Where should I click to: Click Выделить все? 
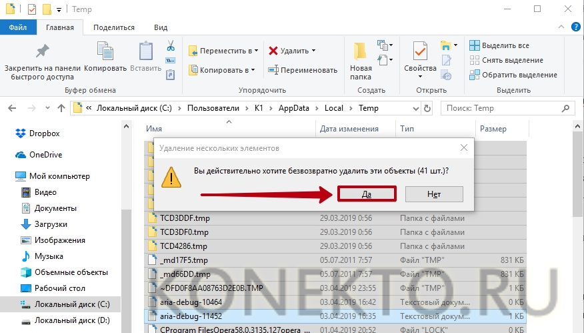point(499,45)
